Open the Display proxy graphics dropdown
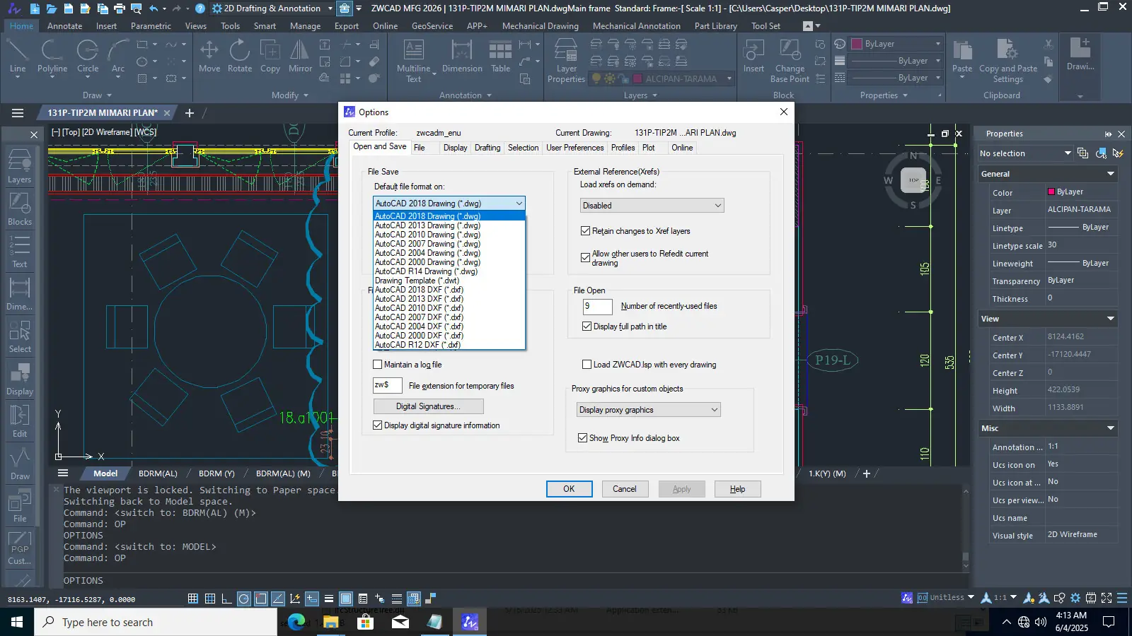1132x636 pixels. [648, 410]
